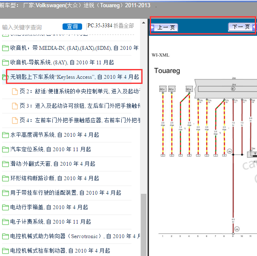Click folder icon of 收音机，带 MEDIA-IN
Screen dimensions: 257x256
click(x=6, y=48)
